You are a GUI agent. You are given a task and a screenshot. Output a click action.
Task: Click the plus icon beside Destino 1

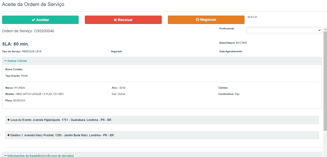9,135
